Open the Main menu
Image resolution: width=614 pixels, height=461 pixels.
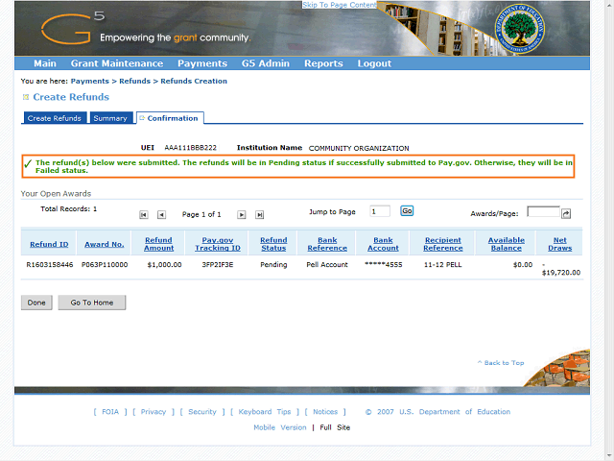click(45, 63)
